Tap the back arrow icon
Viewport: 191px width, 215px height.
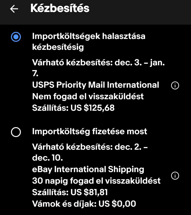point(14,9)
